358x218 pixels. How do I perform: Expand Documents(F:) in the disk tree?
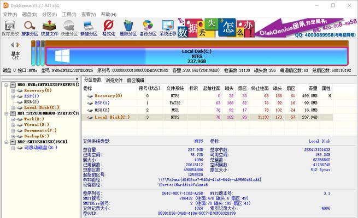(x=13, y=131)
